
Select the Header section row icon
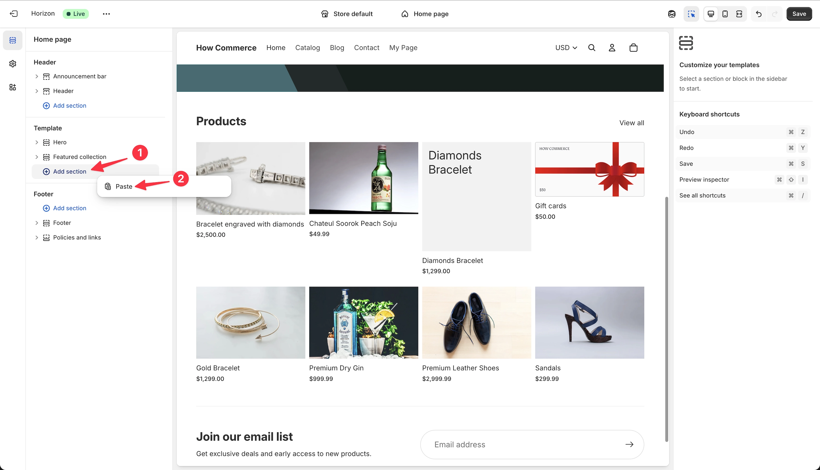tap(46, 91)
